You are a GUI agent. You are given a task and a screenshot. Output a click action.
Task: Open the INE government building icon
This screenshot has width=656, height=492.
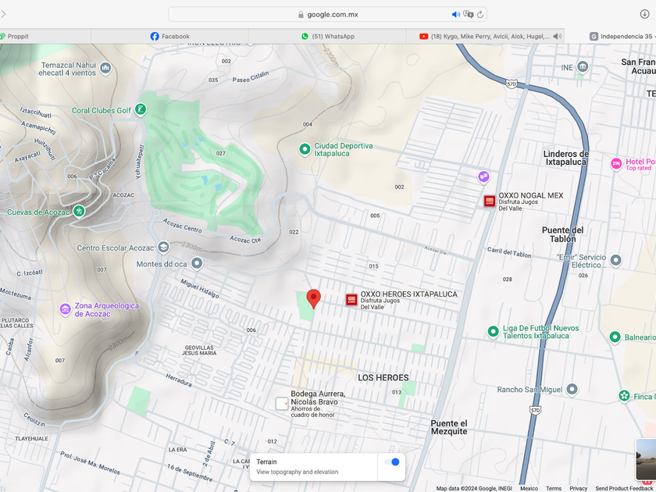(x=583, y=66)
